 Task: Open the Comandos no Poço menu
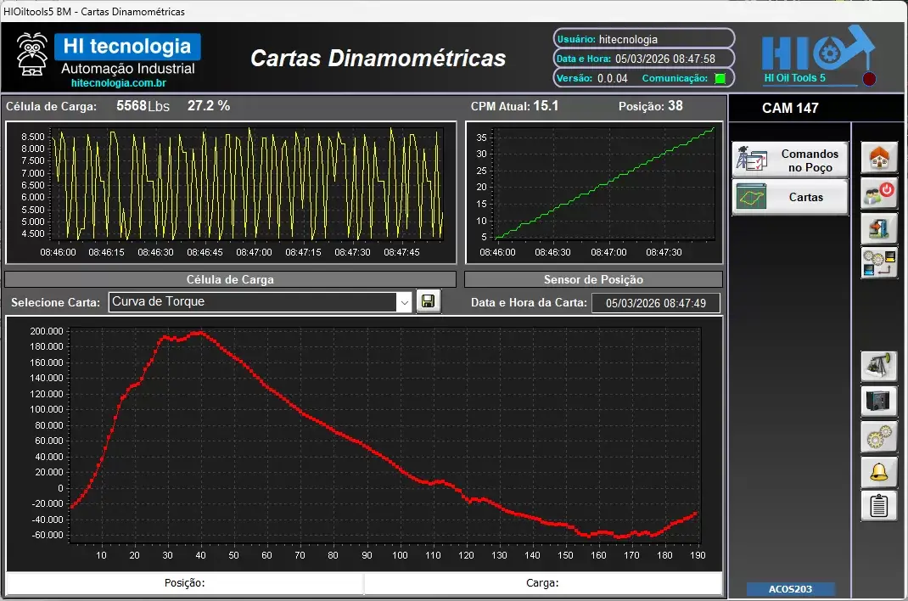(790, 160)
